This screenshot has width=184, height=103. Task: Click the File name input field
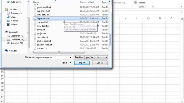point(52,58)
